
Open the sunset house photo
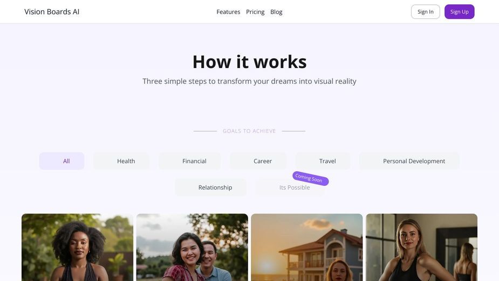click(x=307, y=247)
